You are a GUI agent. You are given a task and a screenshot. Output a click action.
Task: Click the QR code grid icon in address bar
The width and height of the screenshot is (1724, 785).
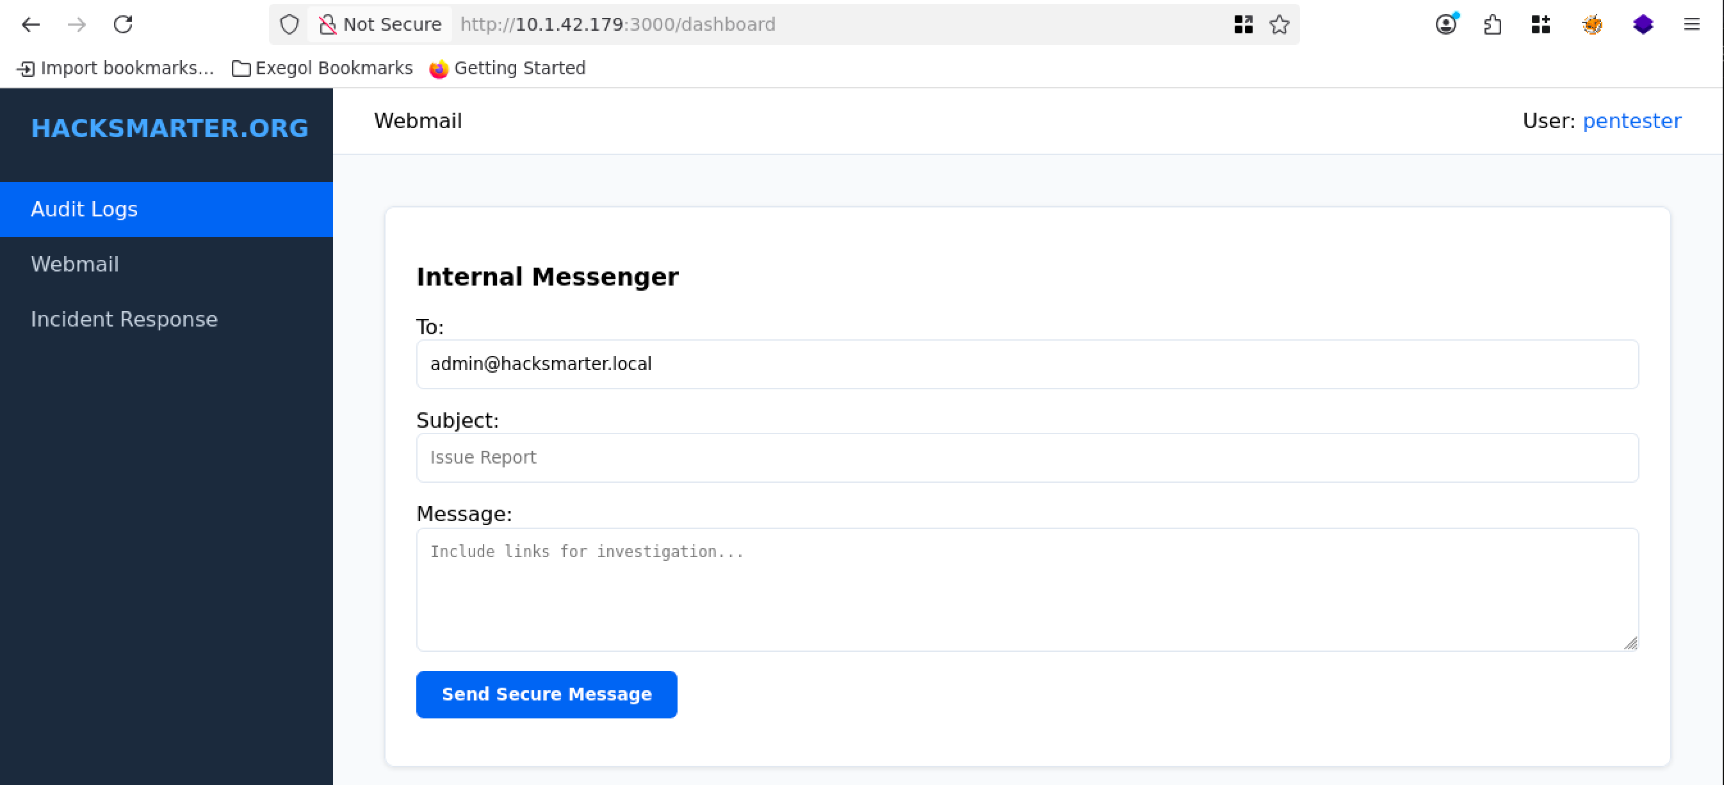pyautogui.click(x=1243, y=25)
